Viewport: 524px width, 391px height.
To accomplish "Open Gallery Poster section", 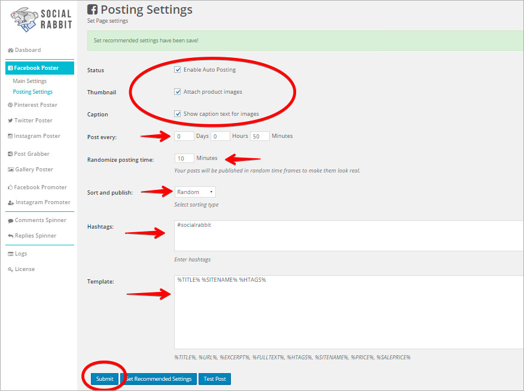I will point(31,170).
